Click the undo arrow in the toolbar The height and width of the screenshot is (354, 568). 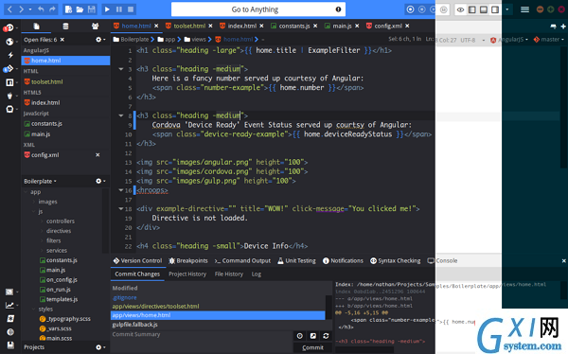tap(41, 9)
